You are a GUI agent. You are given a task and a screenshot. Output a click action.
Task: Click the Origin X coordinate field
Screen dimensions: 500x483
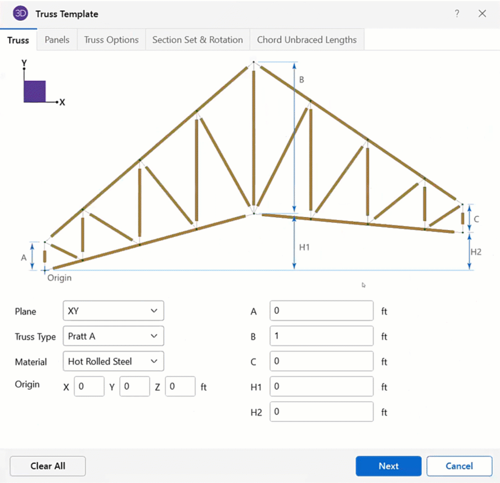[89, 386]
